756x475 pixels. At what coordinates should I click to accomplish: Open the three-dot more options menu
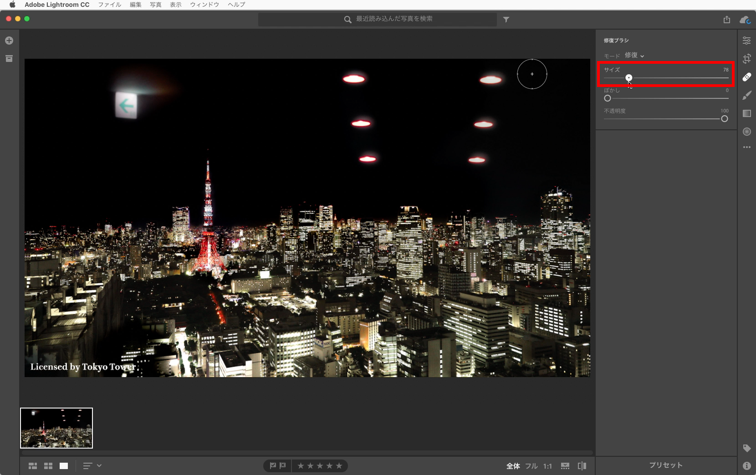pyautogui.click(x=746, y=147)
